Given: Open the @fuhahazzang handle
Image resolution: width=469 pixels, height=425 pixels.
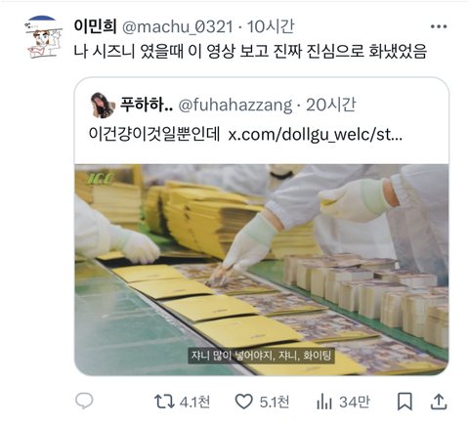Looking at the screenshot, I should pos(235,106).
